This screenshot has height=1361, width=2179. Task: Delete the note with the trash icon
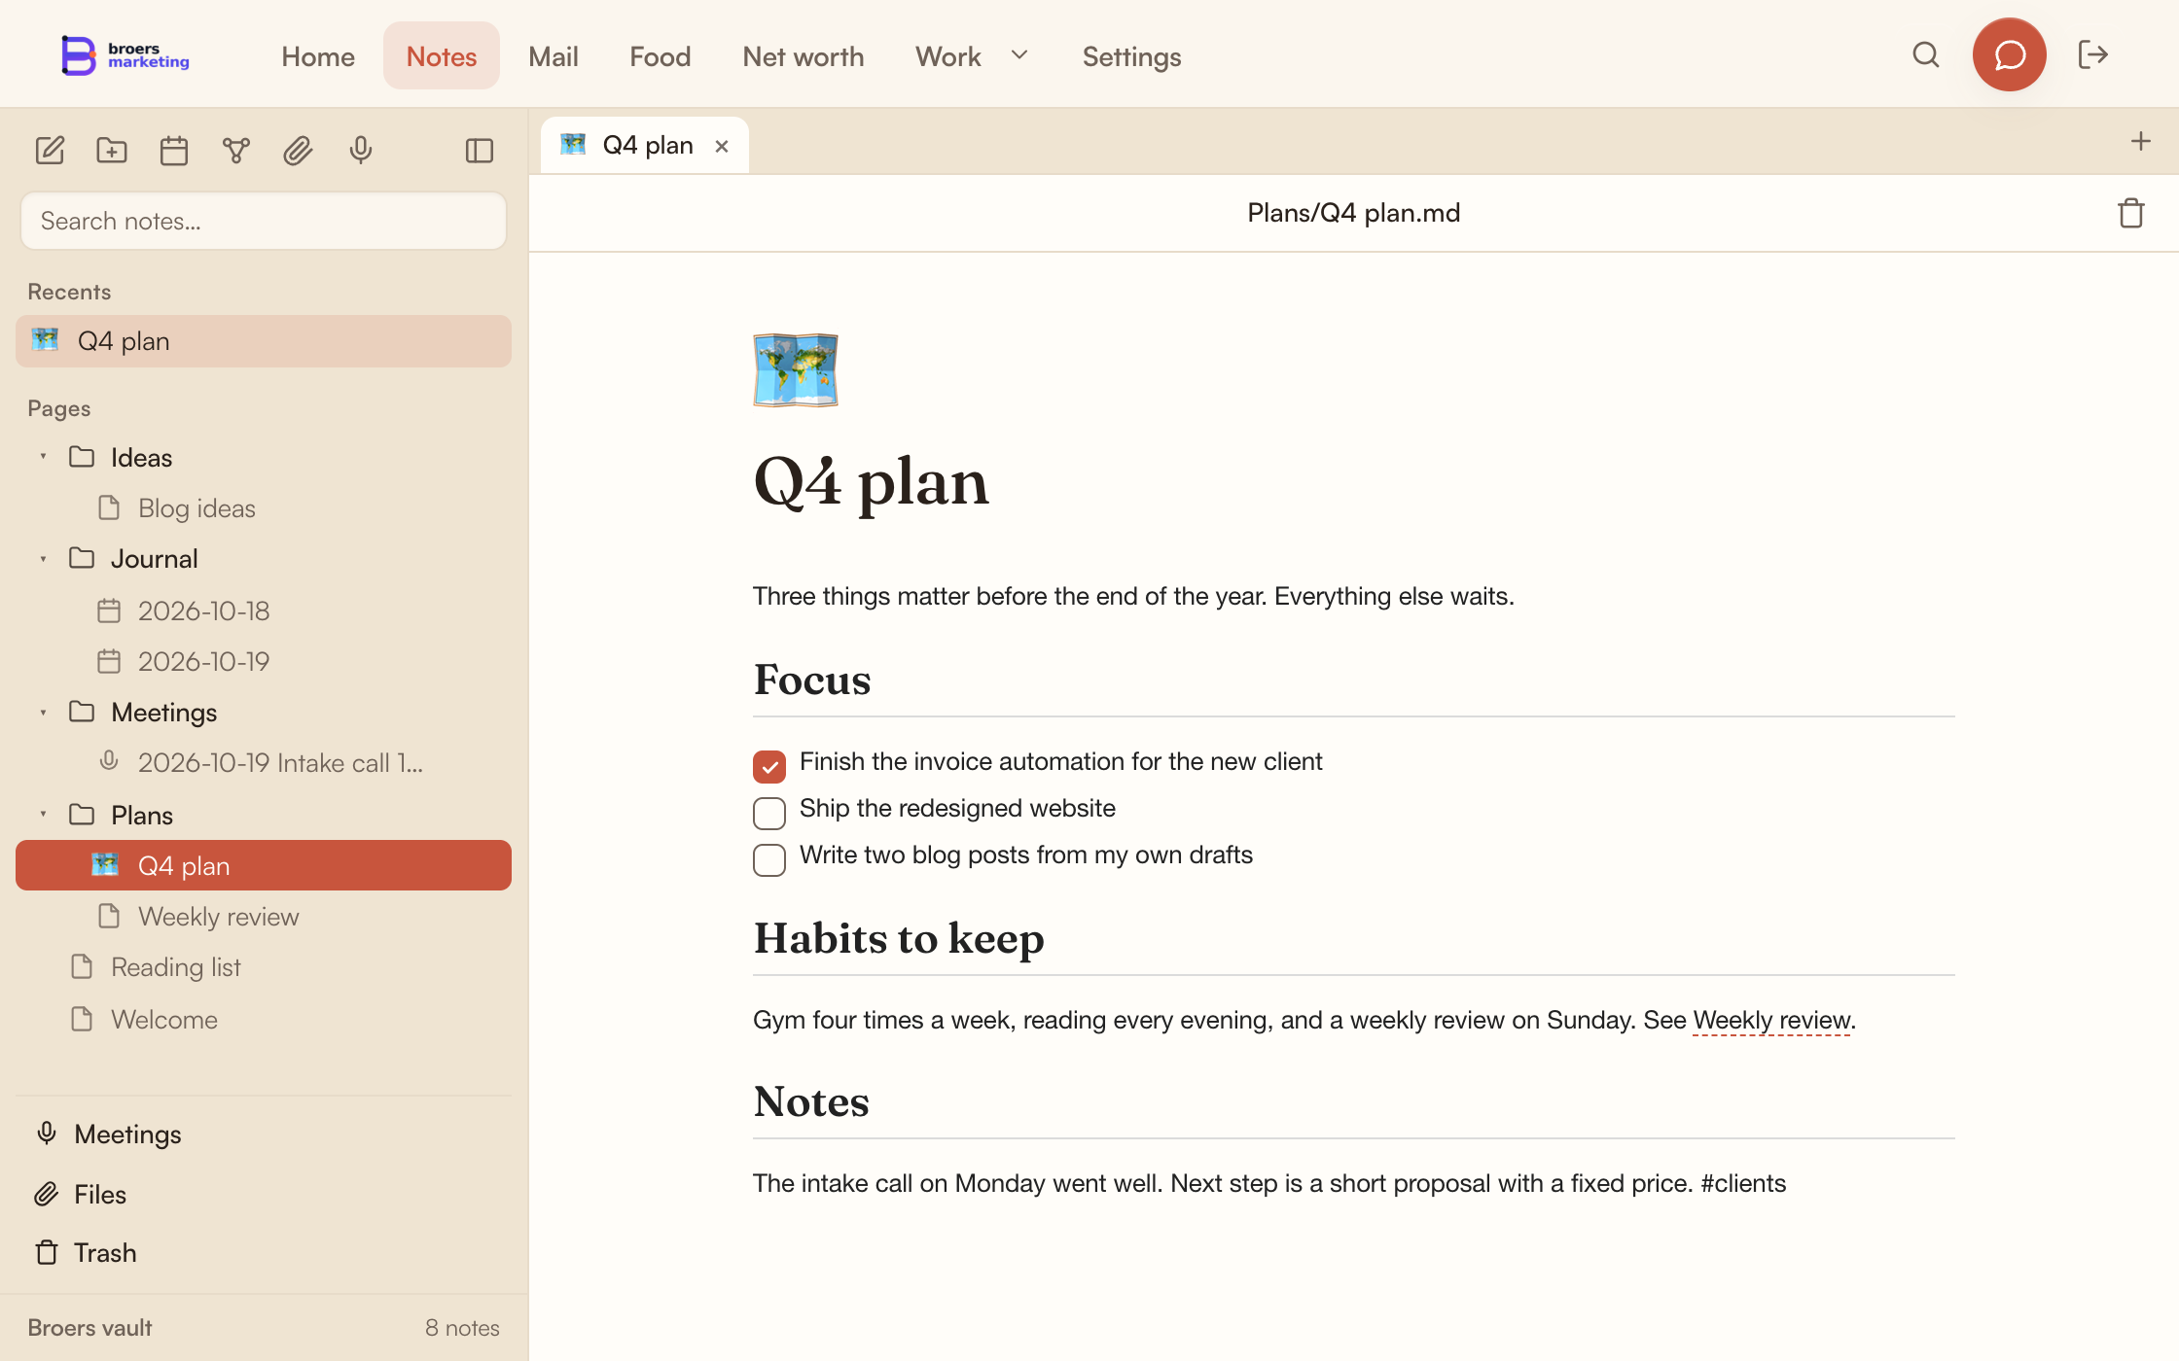[x=2131, y=213]
